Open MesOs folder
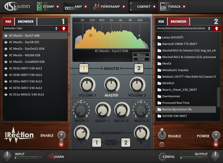The width and height of the screenshot is (223, 163). pos(186,64)
